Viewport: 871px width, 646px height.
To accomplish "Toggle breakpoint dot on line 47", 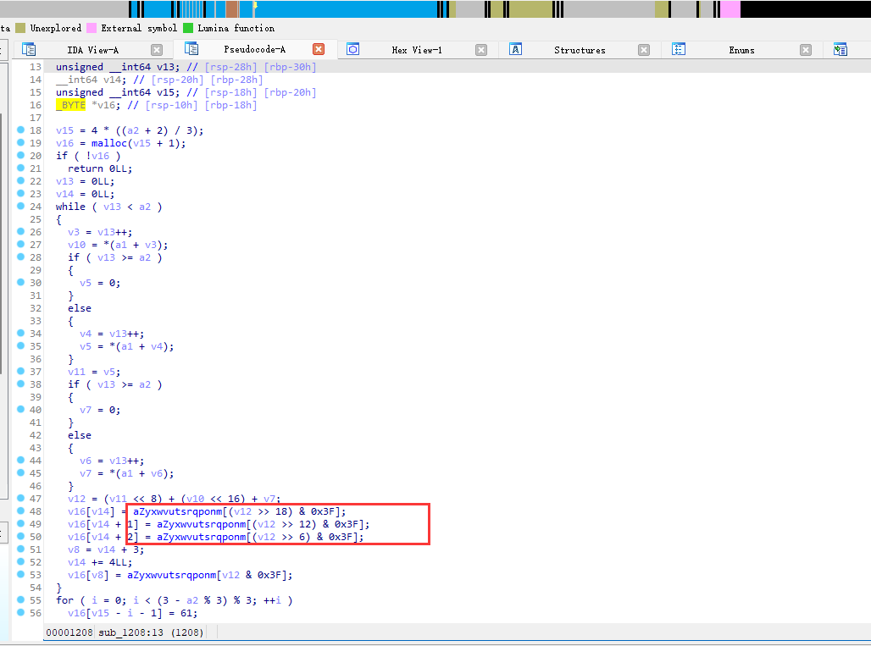I will click(x=20, y=498).
